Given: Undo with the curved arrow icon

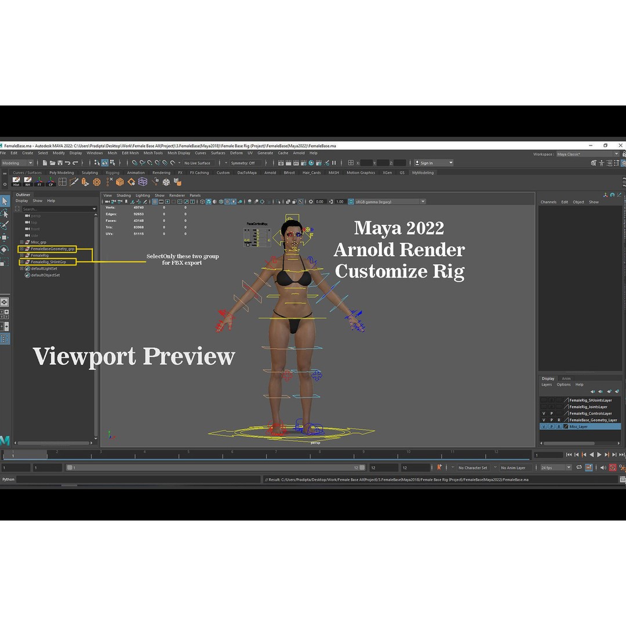Looking at the screenshot, I should [x=67, y=163].
